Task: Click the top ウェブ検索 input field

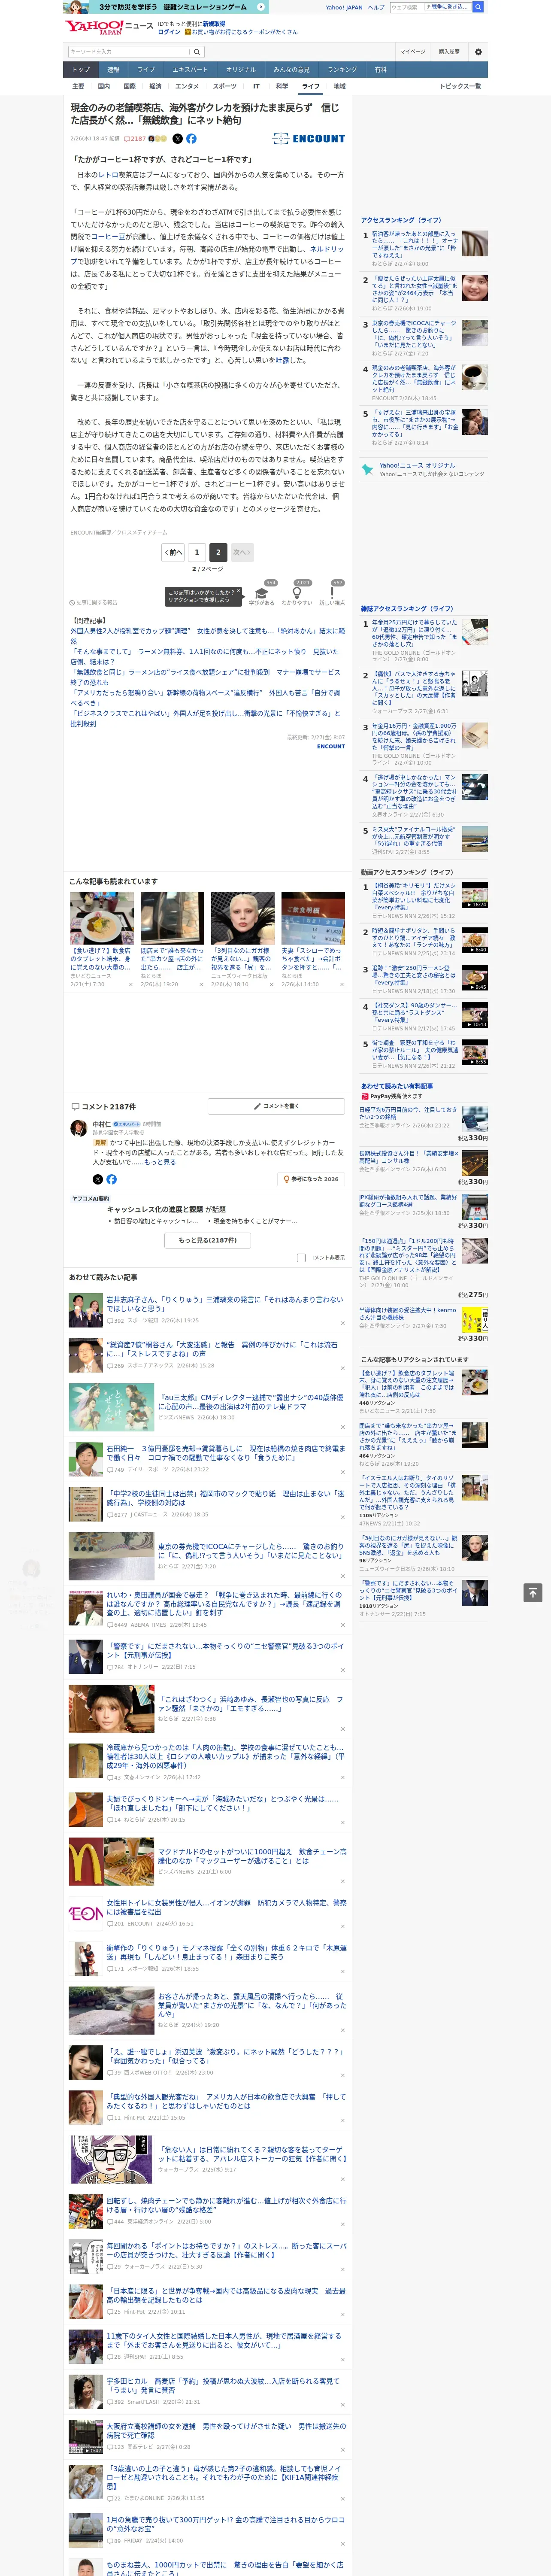Action: [x=406, y=7]
